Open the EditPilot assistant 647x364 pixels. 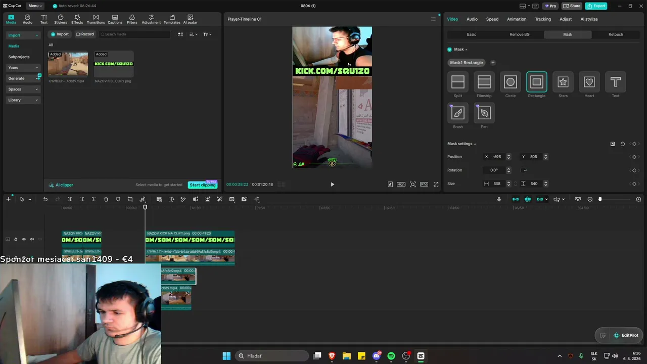(x=626, y=335)
